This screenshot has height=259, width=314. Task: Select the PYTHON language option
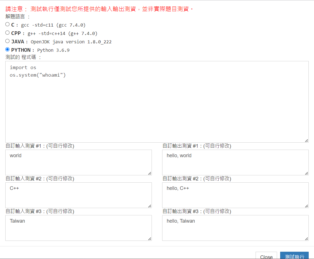(x=7, y=49)
